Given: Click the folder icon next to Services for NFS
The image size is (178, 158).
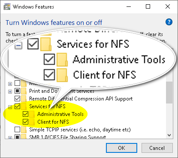Looking at the screenshot, I should pyautogui.click(x=24, y=106).
